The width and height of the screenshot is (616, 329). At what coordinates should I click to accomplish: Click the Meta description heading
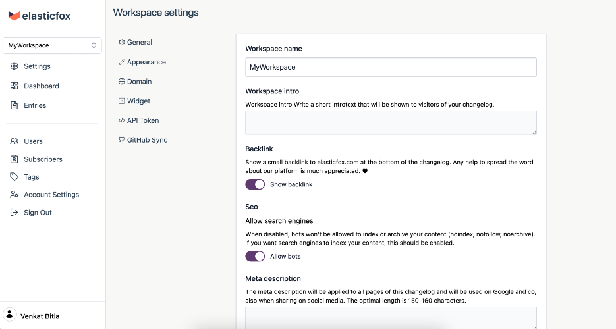click(273, 278)
